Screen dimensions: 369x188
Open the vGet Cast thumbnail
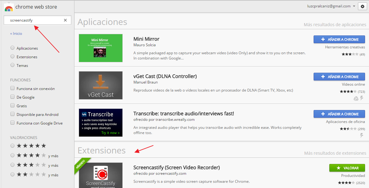101,85
